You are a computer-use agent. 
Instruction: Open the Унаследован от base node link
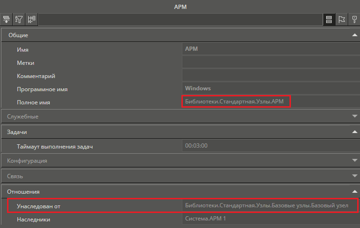pos(266,206)
